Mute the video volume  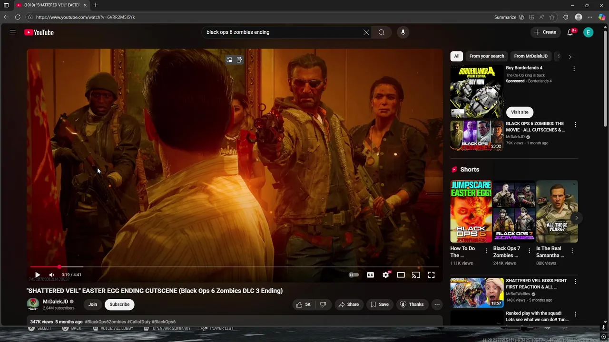(51, 275)
